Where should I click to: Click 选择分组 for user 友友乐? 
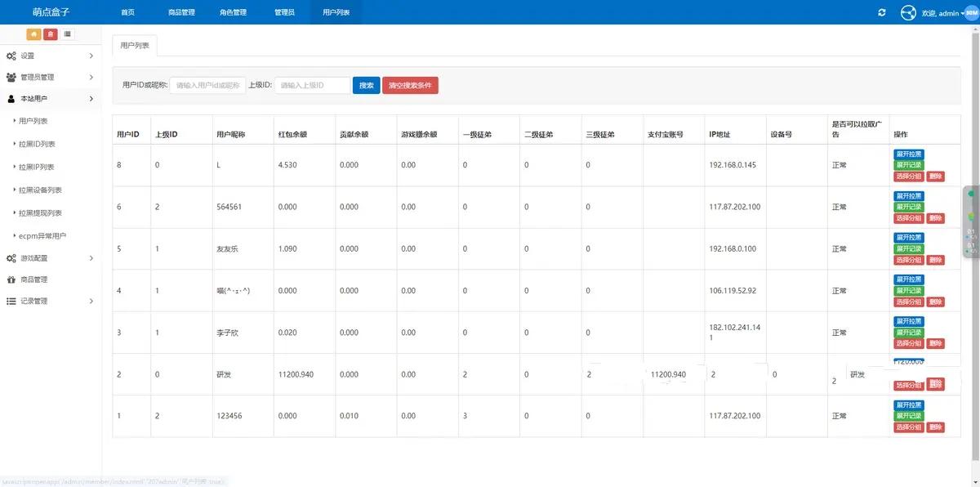click(x=909, y=260)
